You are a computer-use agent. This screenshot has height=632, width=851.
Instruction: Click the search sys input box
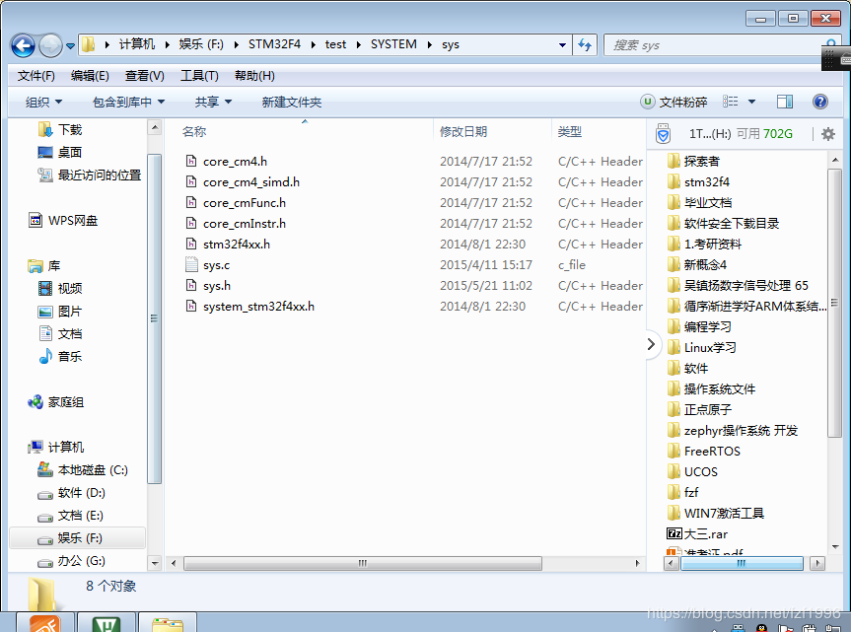click(717, 45)
